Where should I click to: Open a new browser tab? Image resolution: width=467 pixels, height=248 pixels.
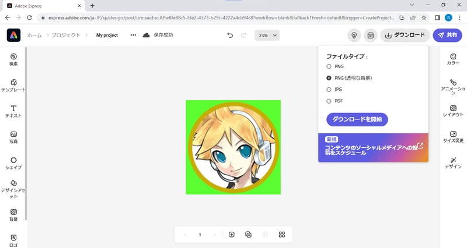(x=92, y=6)
